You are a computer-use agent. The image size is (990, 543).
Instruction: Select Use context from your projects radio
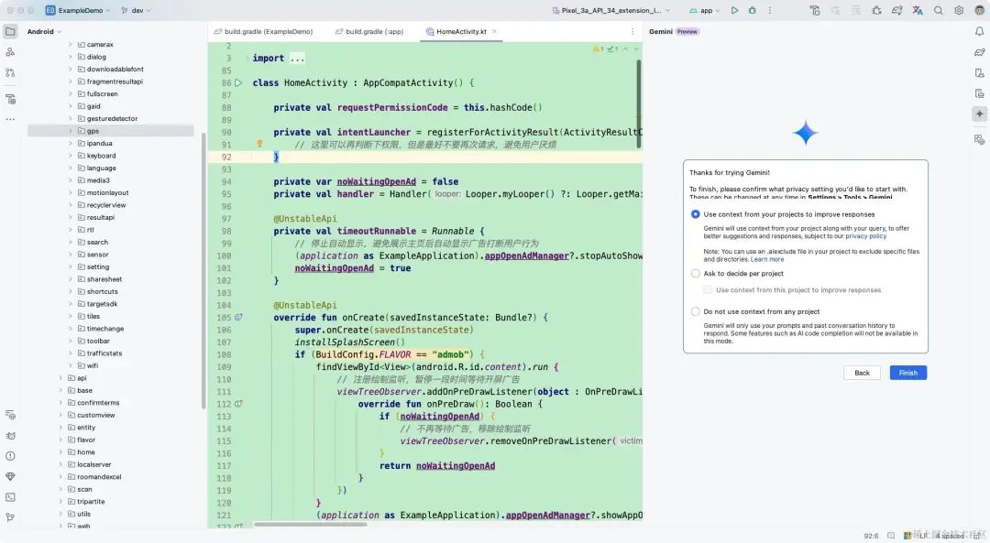pos(695,214)
